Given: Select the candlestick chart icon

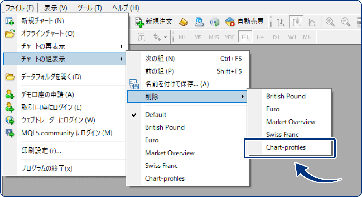Looking at the screenshot, I should pyautogui.click(x=296, y=22).
